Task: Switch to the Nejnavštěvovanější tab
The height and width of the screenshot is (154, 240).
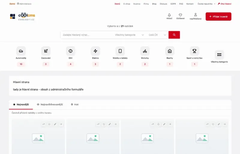Action: pyautogui.click(x=50, y=105)
